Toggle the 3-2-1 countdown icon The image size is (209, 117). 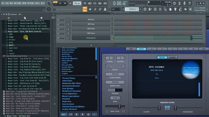[x=95, y=3]
